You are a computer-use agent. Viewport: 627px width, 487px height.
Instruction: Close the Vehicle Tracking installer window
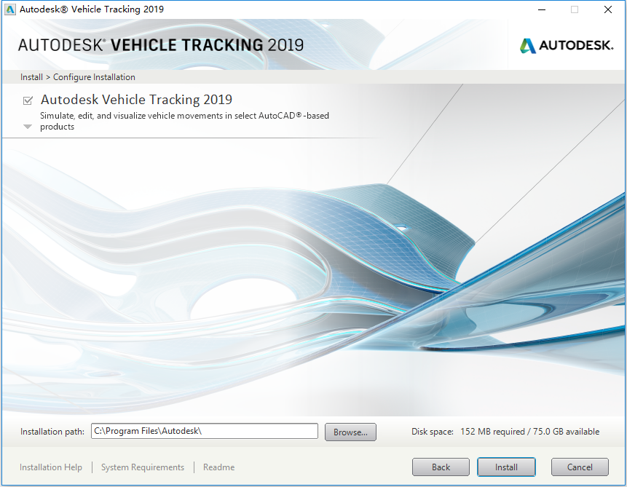608,9
